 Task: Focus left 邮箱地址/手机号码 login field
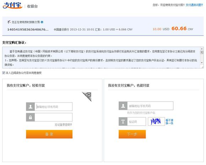tap(54, 107)
